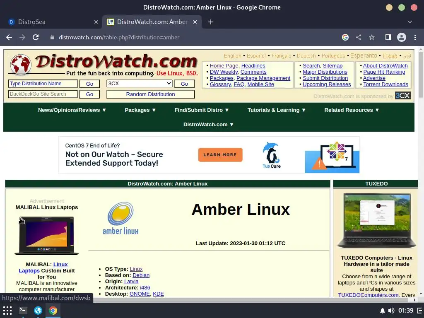The height and width of the screenshot is (318, 424).
Task: Open the 3CX distribution dropdown
Action: click(139, 84)
